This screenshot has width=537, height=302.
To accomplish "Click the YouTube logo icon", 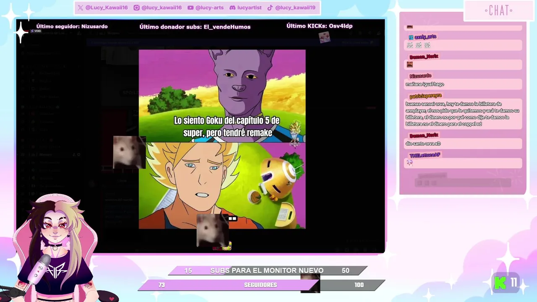I will [x=190, y=8].
